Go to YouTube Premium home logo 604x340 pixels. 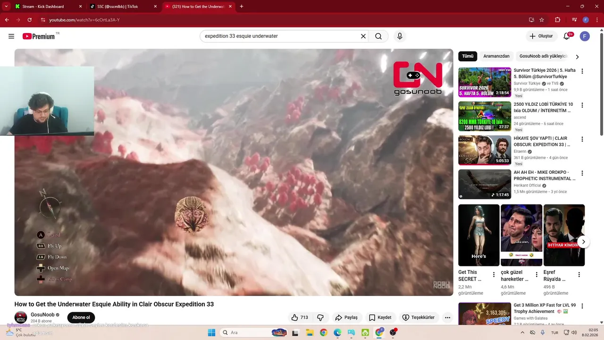point(39,36)
